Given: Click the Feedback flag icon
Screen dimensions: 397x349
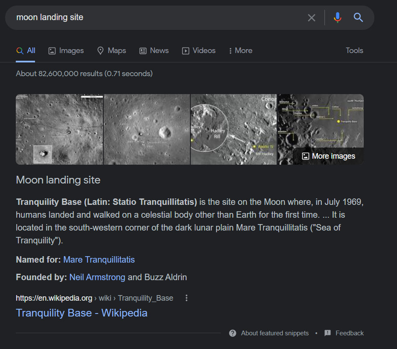Looking at the screenshot, I should click(x=327, y=333).
